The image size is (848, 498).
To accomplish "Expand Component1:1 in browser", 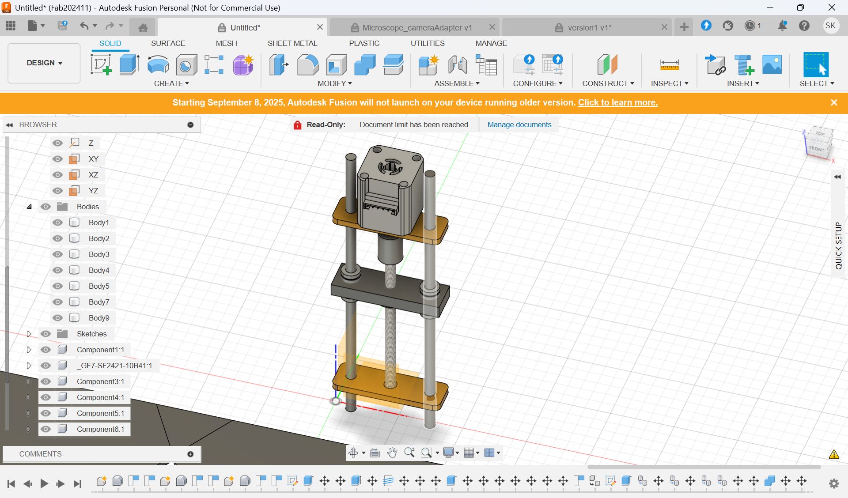I will tap(29, 350).
